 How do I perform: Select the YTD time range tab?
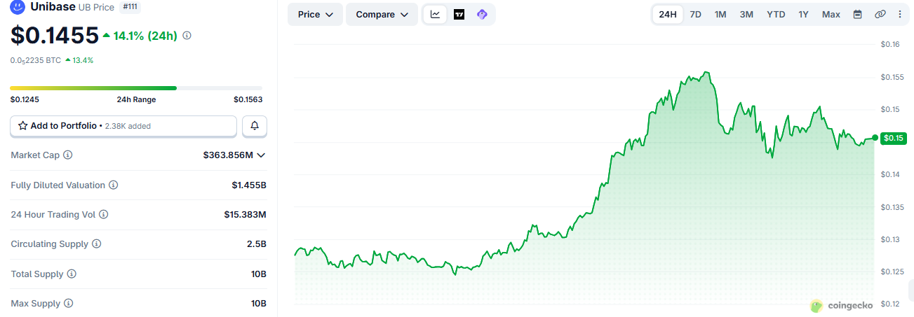[776, 14]
